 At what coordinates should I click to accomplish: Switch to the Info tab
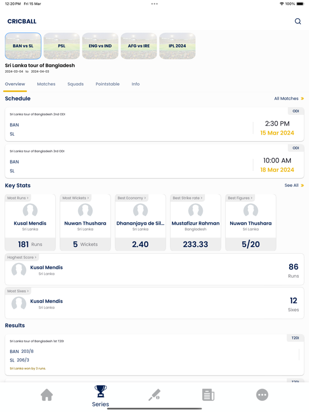136,84
